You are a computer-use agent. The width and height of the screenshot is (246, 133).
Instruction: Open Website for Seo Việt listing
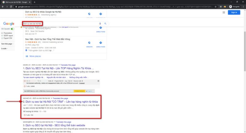click(x=89, y=44)
